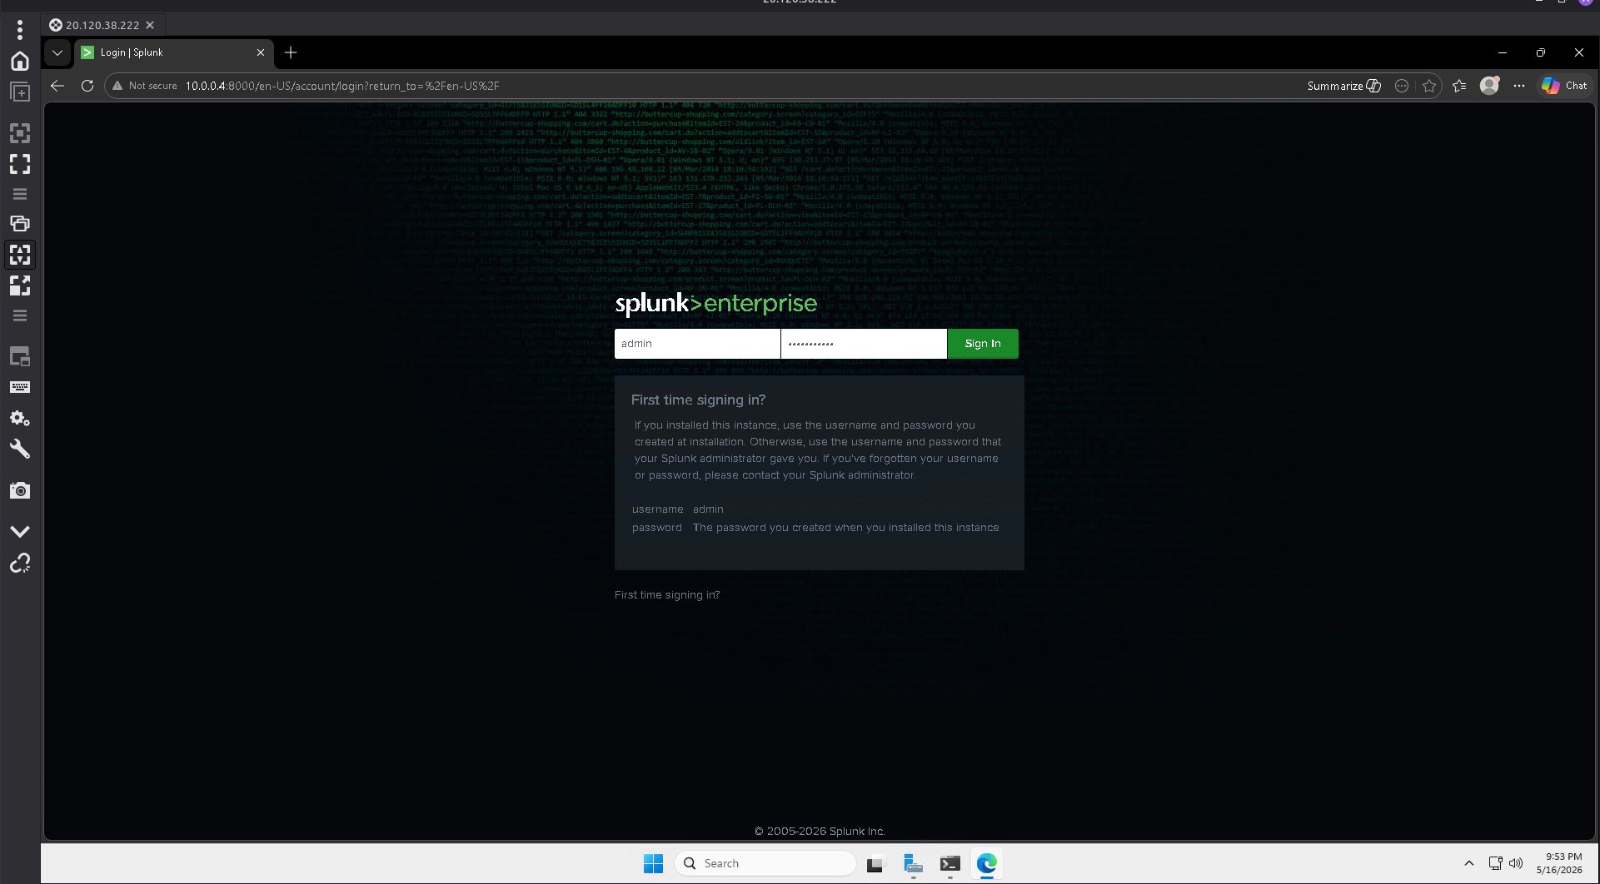1600x884 pixels.
Task: Open the settings gears icon in sidebar
Action: [x=20, y=418]
